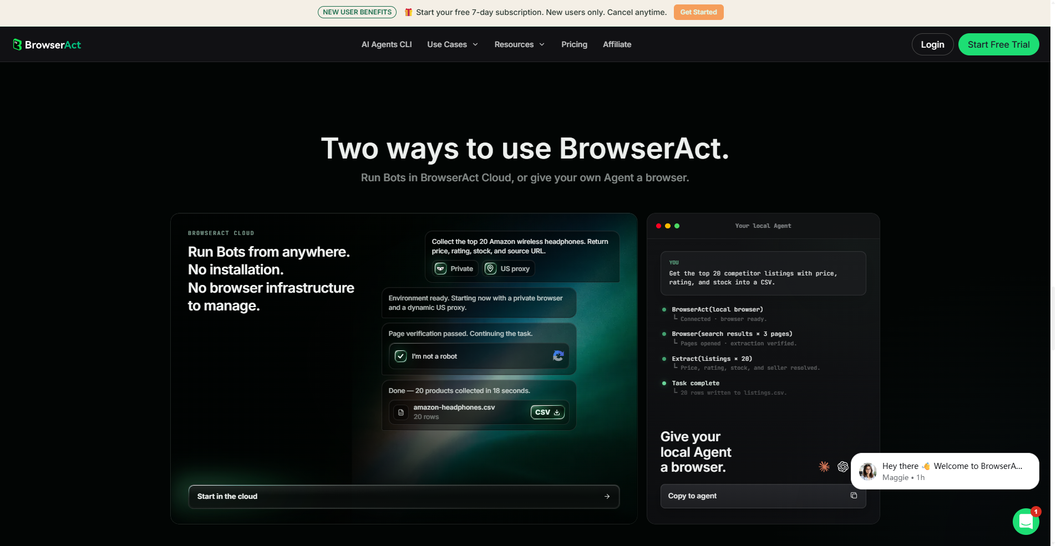Click the Browser(search results × 3 pages) line
1056x546 pixels.
(732, 334)
